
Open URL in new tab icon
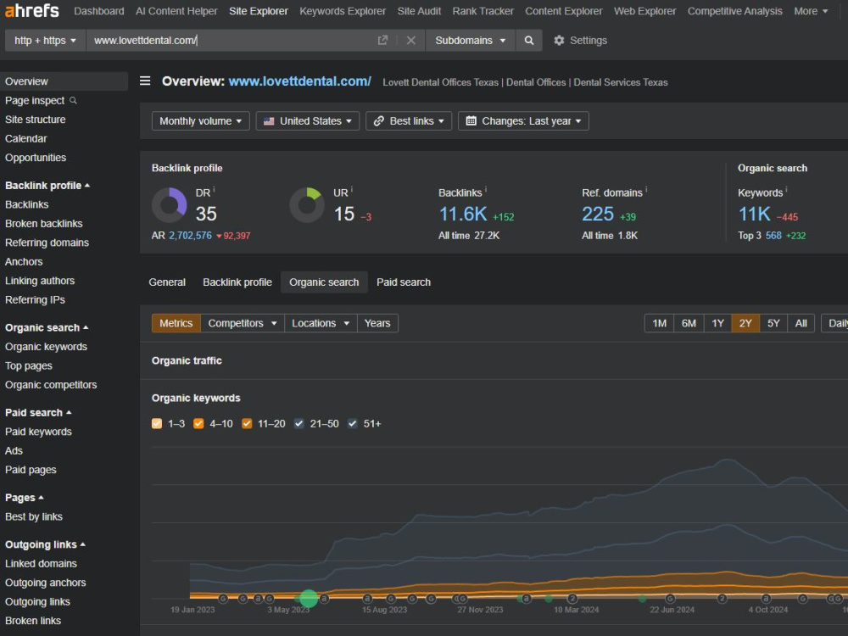click(x=383, y=40)
